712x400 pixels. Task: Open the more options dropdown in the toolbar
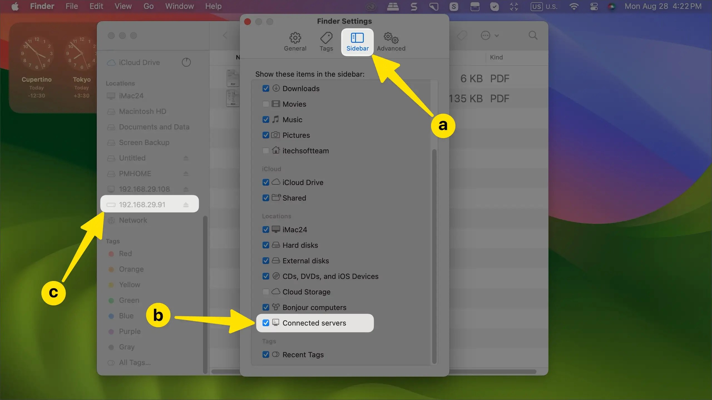pos(489,35)
